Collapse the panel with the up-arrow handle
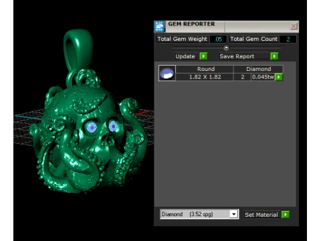This screenshot has height=241, width=321. pos(226,48)
